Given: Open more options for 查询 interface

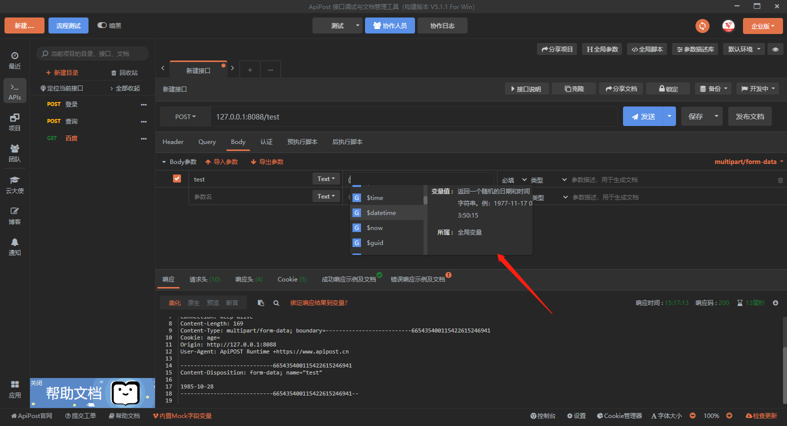Looking at the screenshot, I should [143, 121].
